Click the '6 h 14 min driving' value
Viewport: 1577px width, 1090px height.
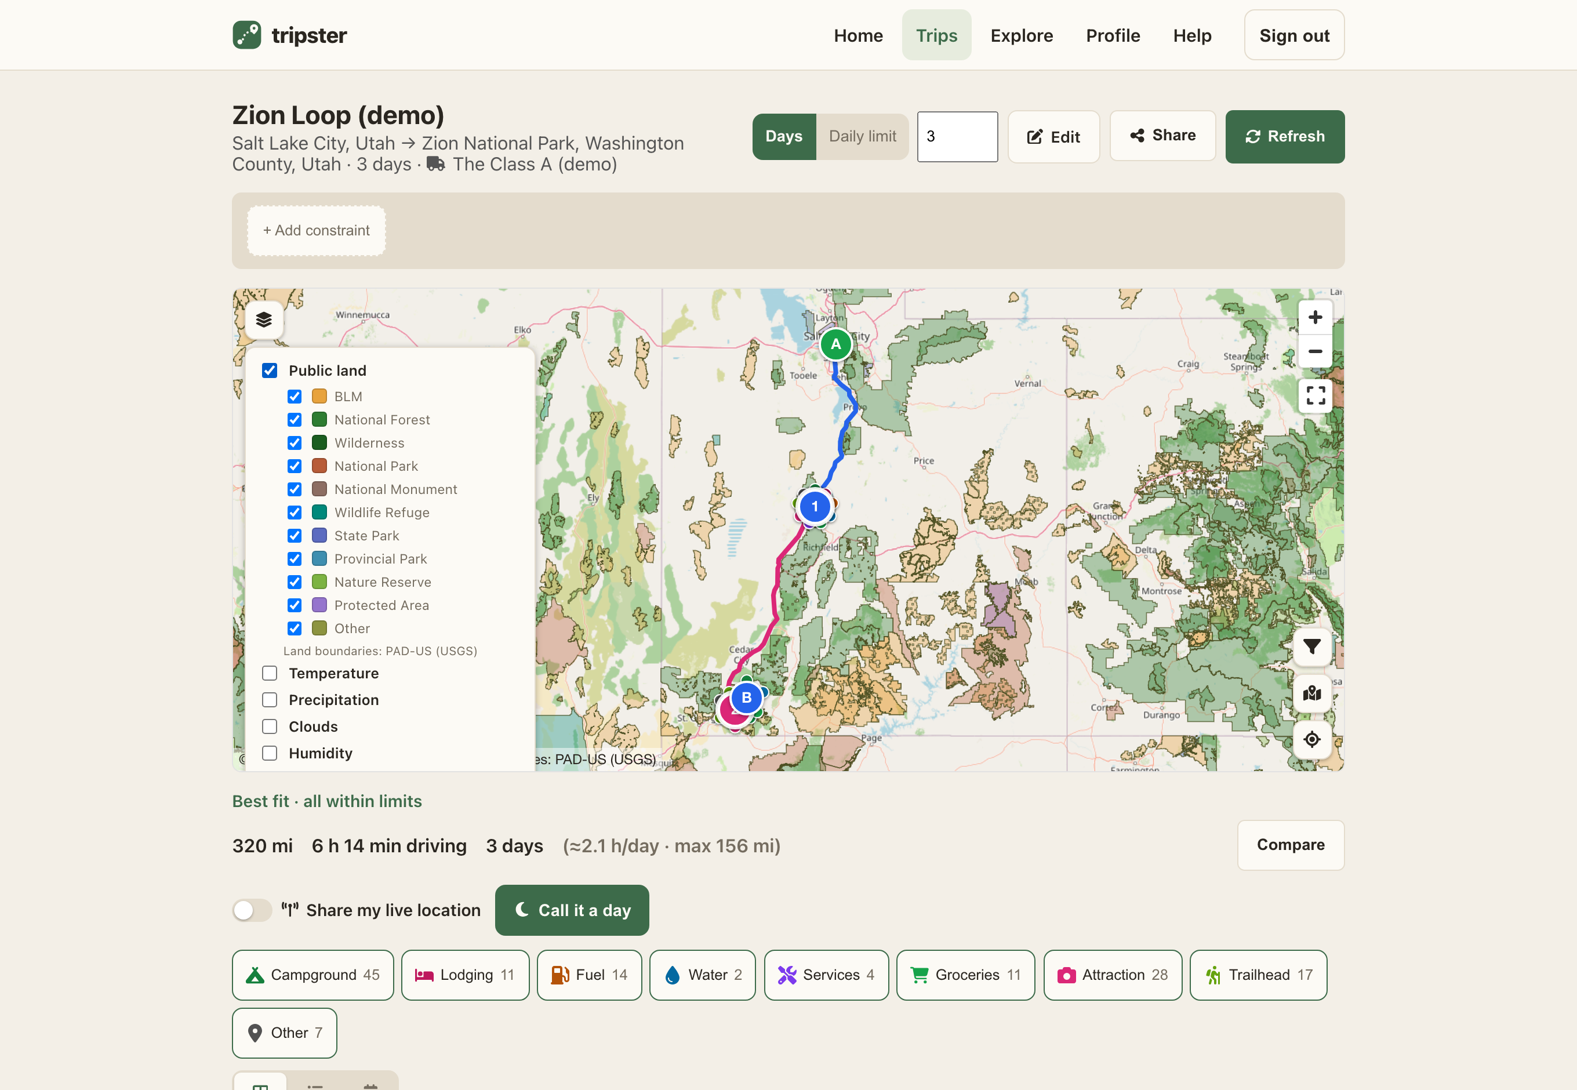point(389,845)
